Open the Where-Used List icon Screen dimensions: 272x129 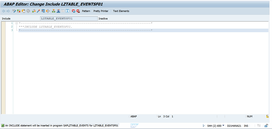click(48, 11)
